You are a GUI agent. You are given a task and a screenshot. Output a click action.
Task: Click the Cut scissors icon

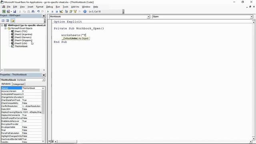click(x=20, y=12)
